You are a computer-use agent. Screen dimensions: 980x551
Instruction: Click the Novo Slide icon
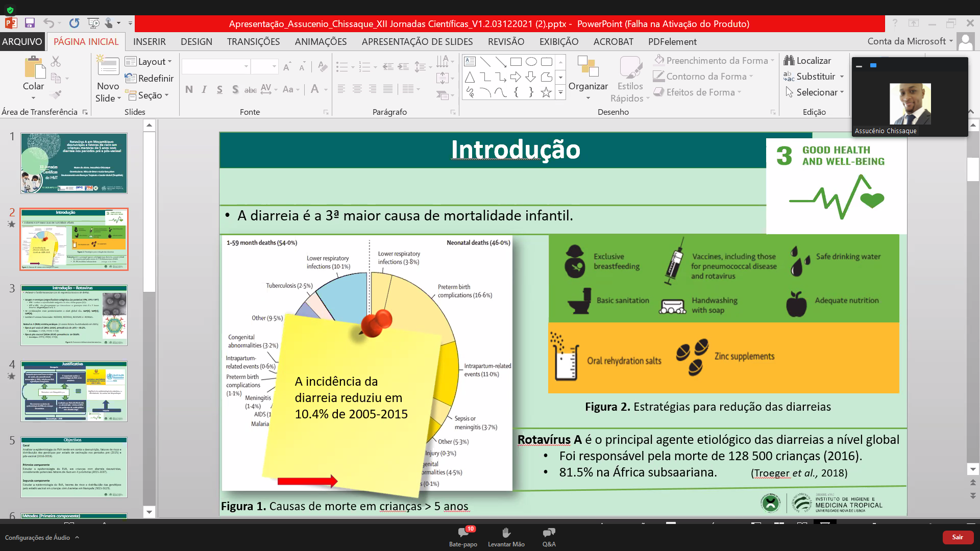tap(108, 66)
